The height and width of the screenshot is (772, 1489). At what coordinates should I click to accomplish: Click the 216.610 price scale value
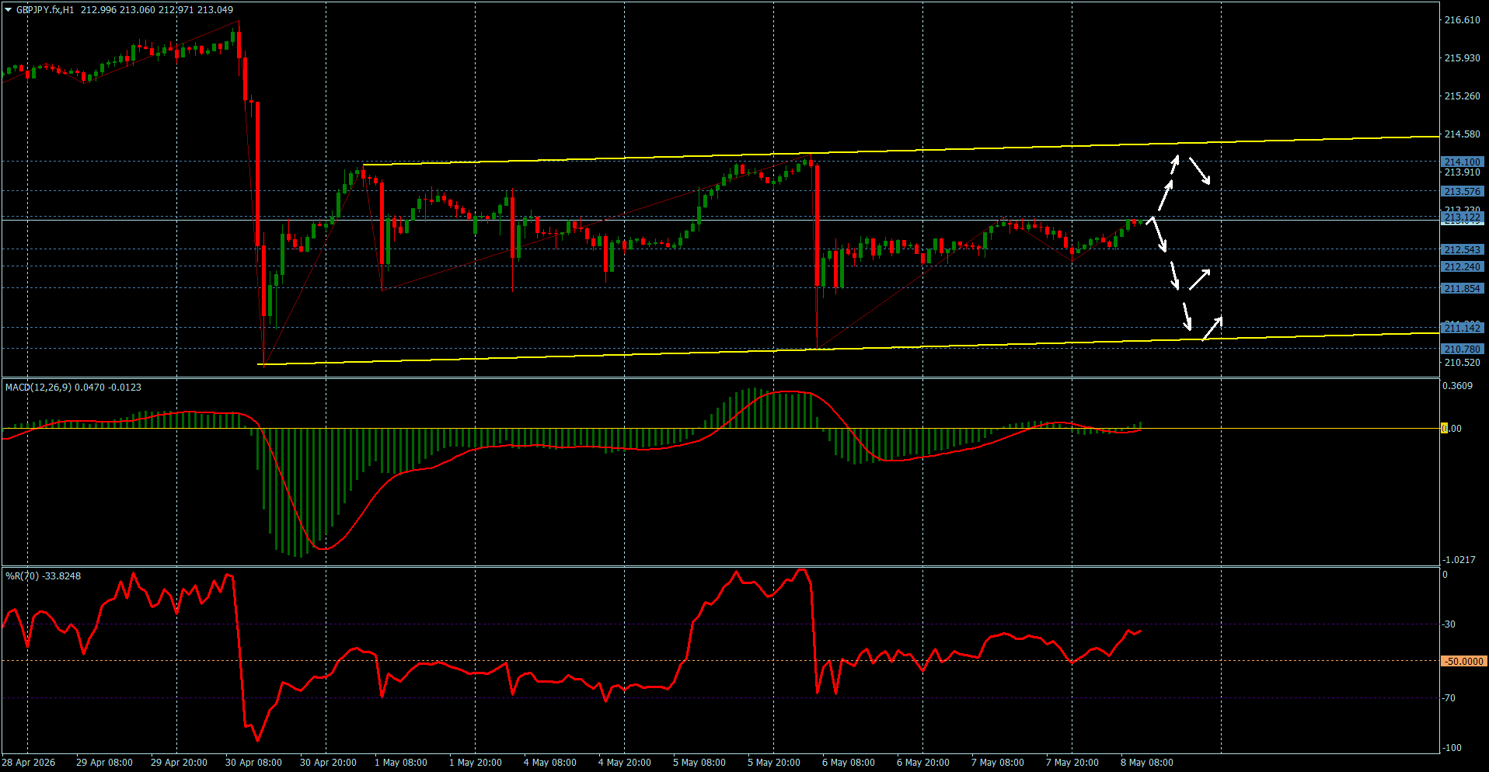1462,20
